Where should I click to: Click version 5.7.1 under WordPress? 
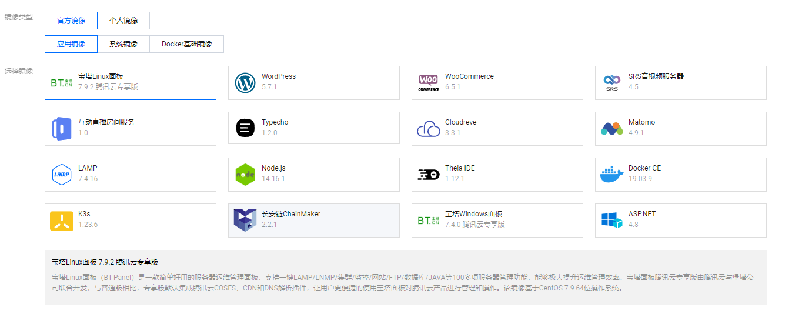(x=269, y=87)
